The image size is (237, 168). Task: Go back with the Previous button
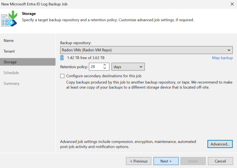(139, 161)
